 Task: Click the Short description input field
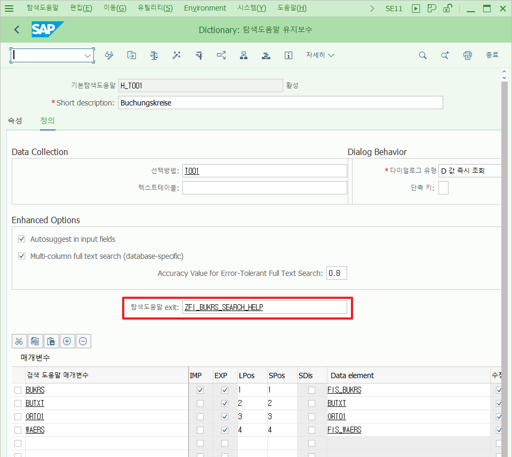(x=281, y=103)
